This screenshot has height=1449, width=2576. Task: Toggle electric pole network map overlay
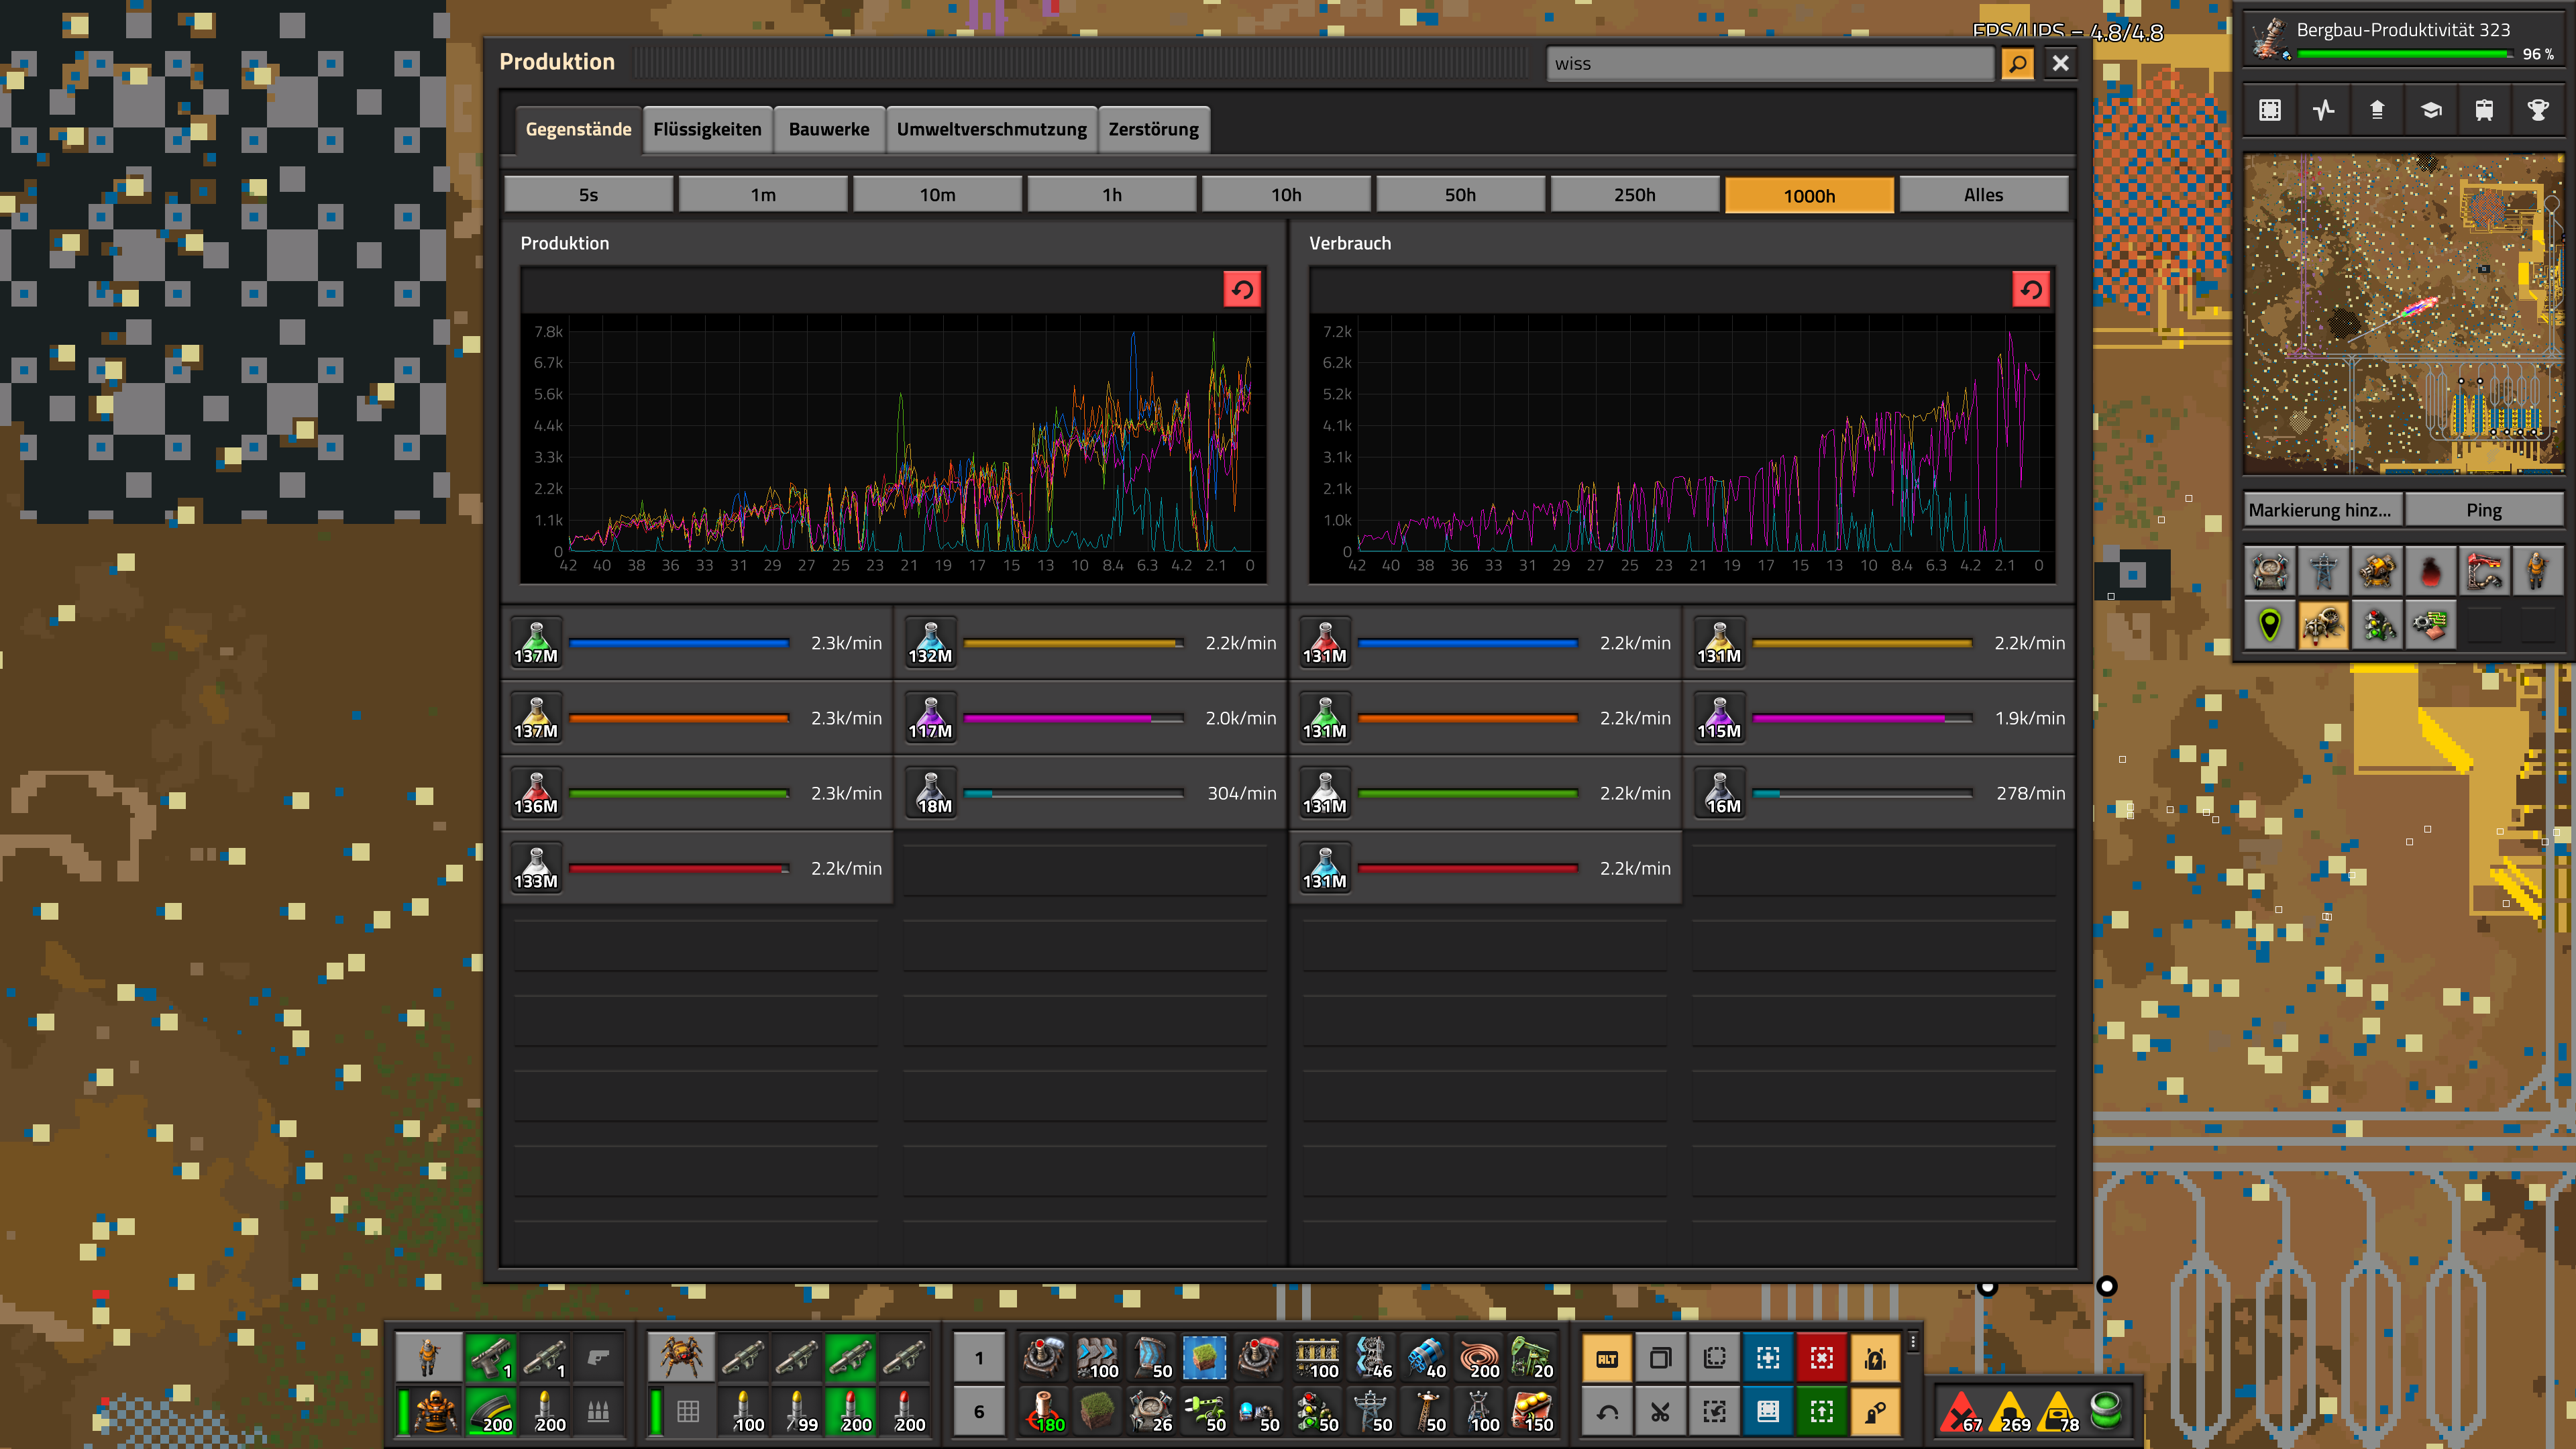[x=2323, y=571]
